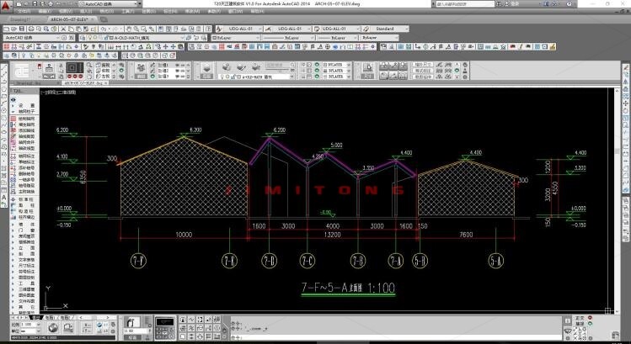Open the Layer Properties Manager icon

tap(83, 38)
